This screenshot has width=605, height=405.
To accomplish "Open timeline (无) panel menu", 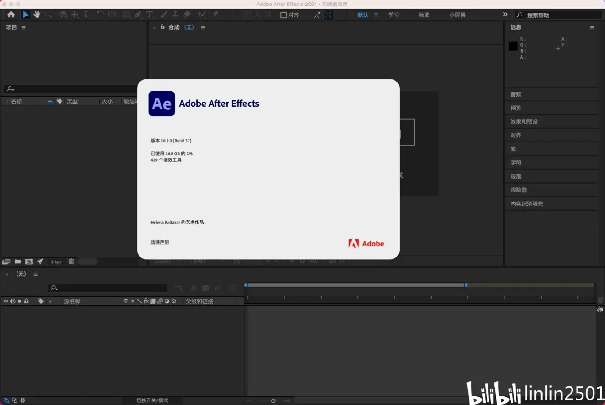I will 35,274.
